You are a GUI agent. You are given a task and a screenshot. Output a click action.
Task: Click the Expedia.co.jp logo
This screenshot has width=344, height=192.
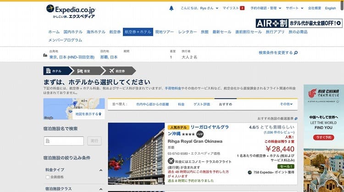[71, 11]
